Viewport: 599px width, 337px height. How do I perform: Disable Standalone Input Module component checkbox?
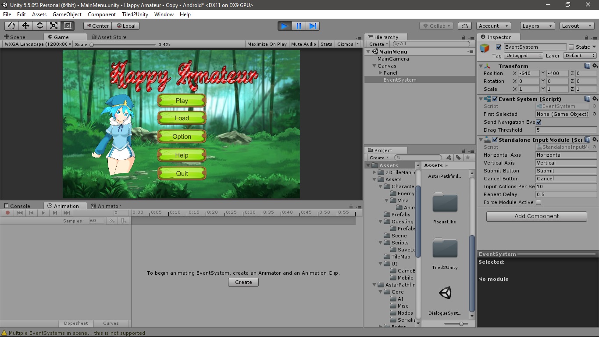point(495,140)
